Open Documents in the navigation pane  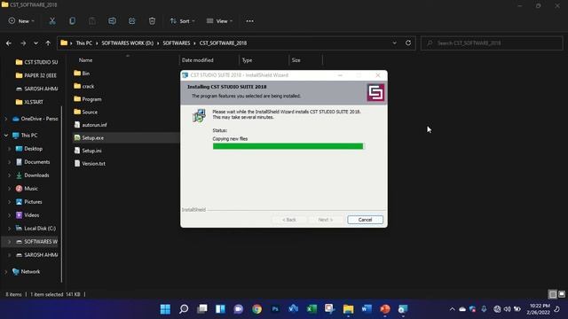[x=36, y=162]
